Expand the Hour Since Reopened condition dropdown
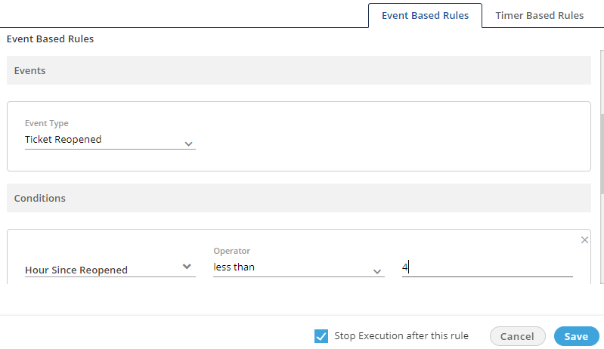The width and height of the screenshot is (604, 349). 110,270
